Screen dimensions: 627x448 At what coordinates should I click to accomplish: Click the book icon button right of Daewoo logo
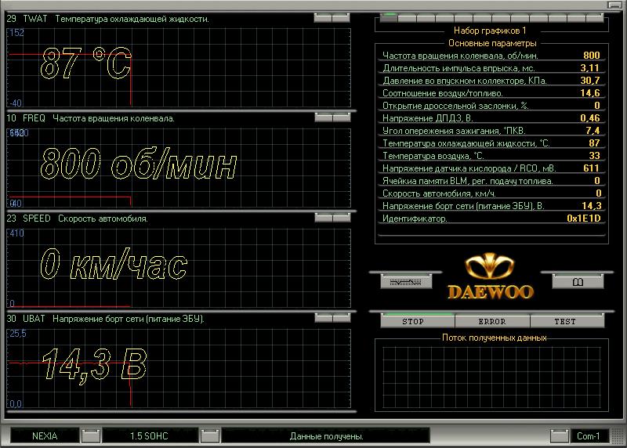coord(578,281)
